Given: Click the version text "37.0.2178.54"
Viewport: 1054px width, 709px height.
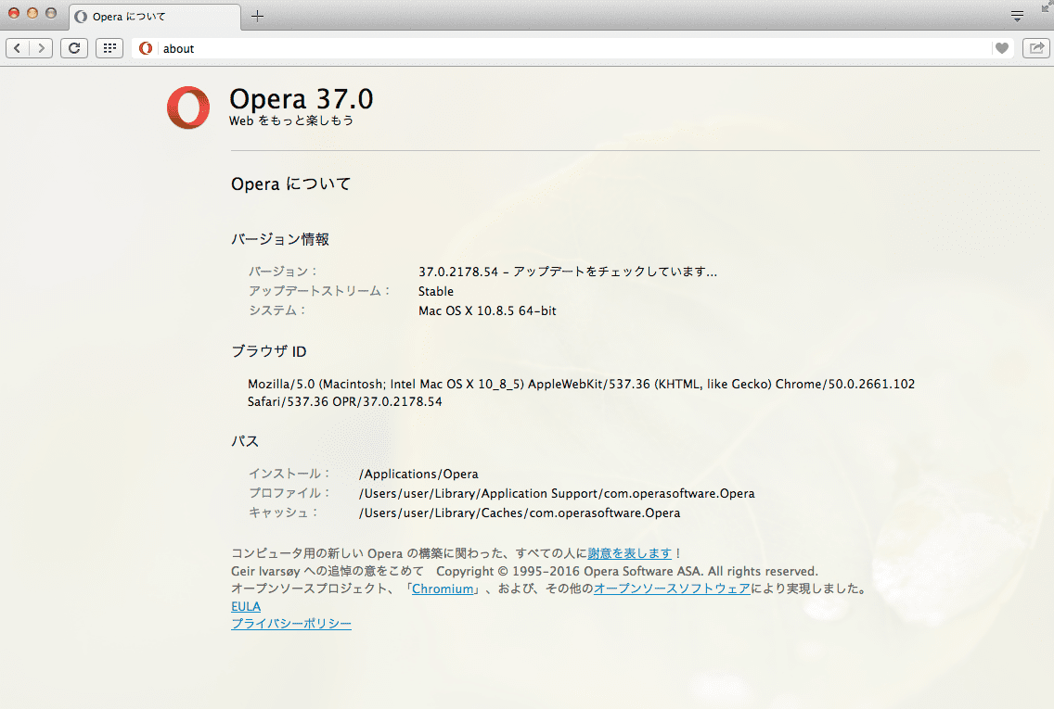Looking at the screenshot, I should coord(457,272).
